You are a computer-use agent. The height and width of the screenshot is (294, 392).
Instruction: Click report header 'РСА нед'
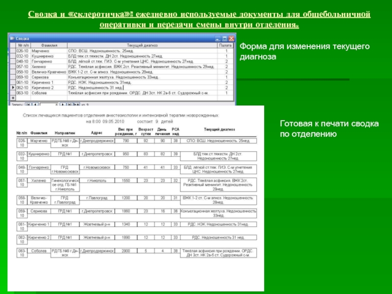[x=175, y=131]
